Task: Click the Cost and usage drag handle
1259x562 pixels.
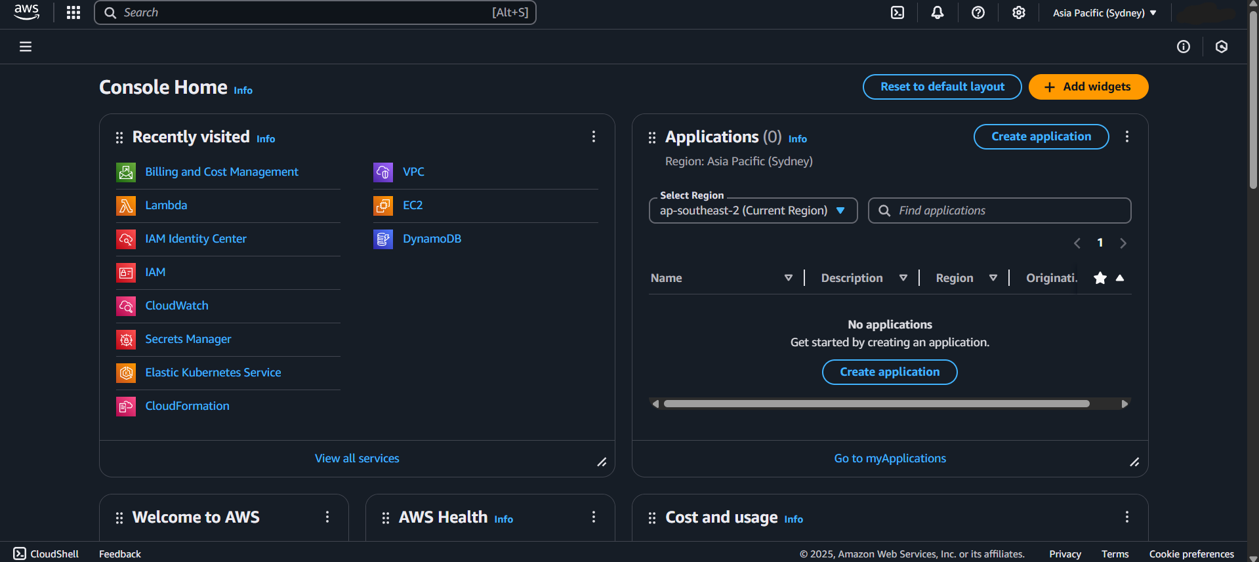Action: (x=652, y=518)
